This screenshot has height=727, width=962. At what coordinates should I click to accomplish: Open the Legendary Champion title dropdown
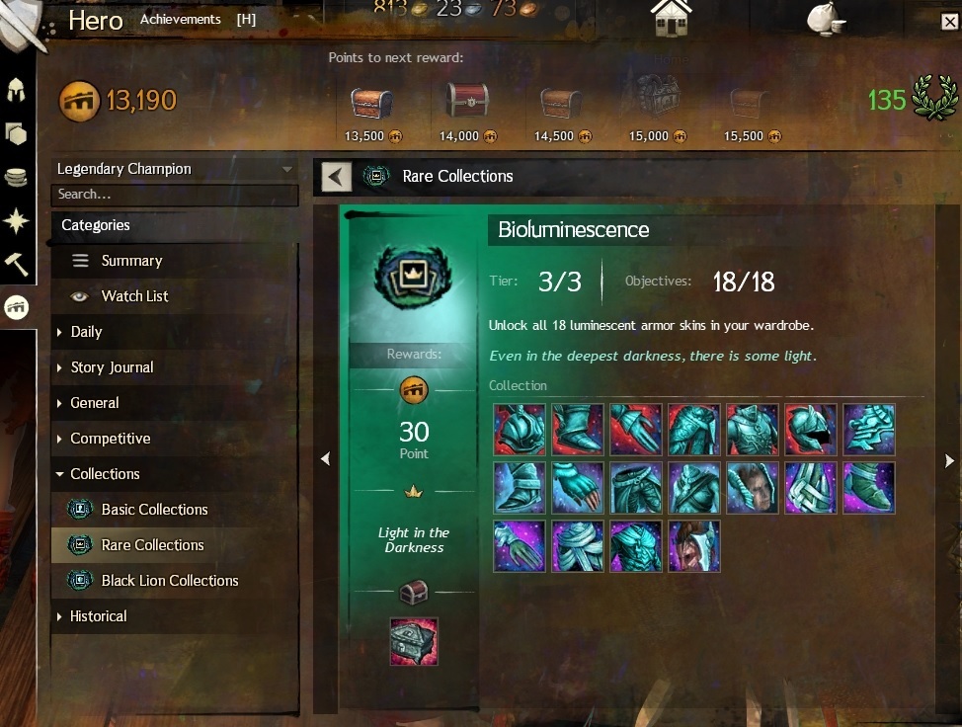175,169
